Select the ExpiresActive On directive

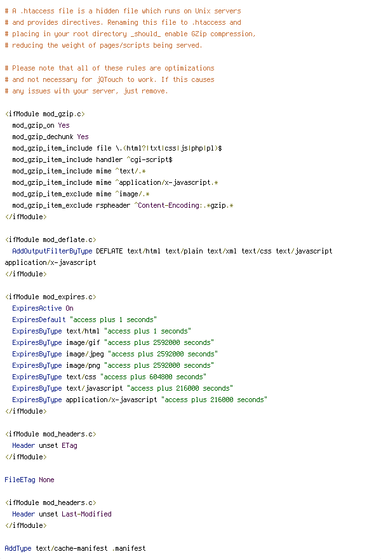(x=43, y=308)
